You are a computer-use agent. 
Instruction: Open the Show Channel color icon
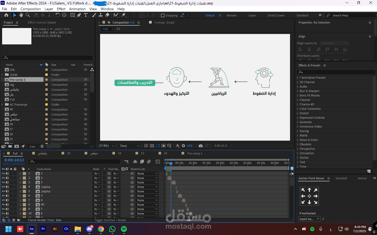click(178, 146)
